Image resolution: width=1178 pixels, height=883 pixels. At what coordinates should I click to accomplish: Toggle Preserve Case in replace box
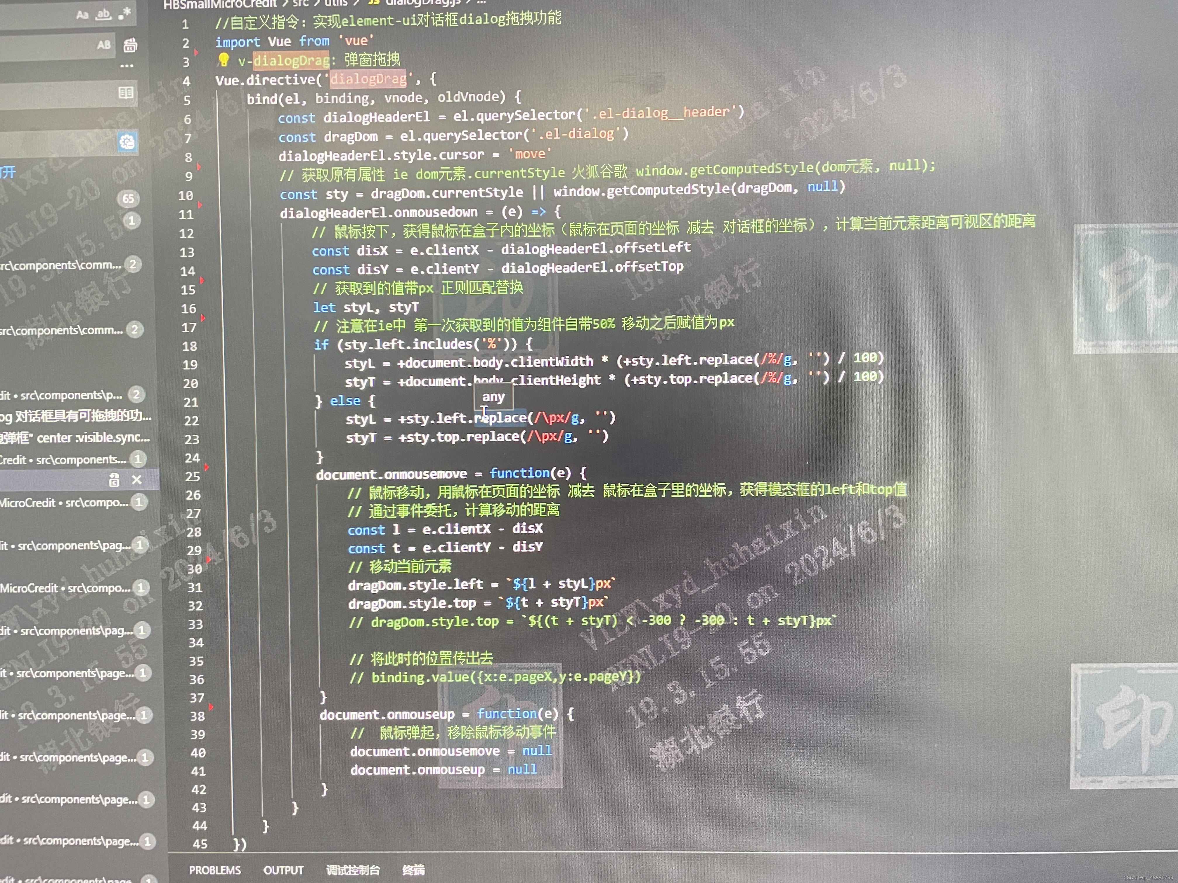104,45
